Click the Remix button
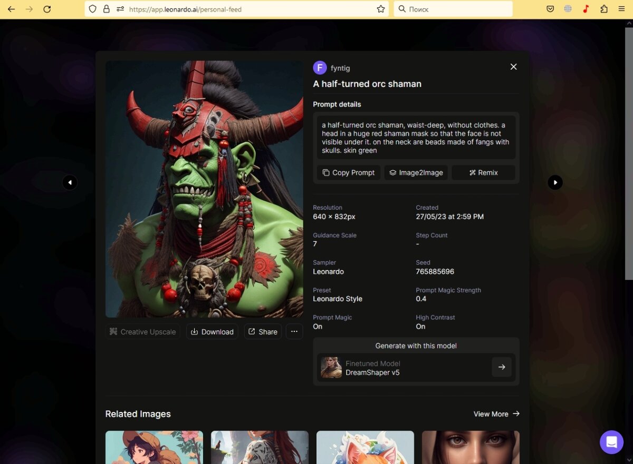 (x=484, y=172)
